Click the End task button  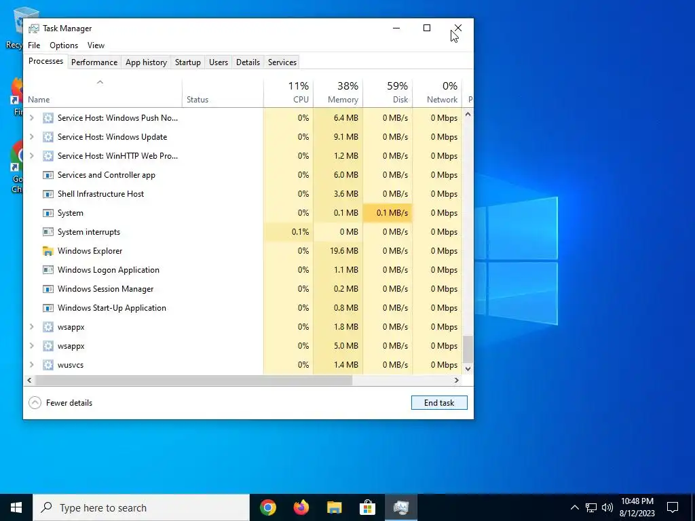coord(439,403)
